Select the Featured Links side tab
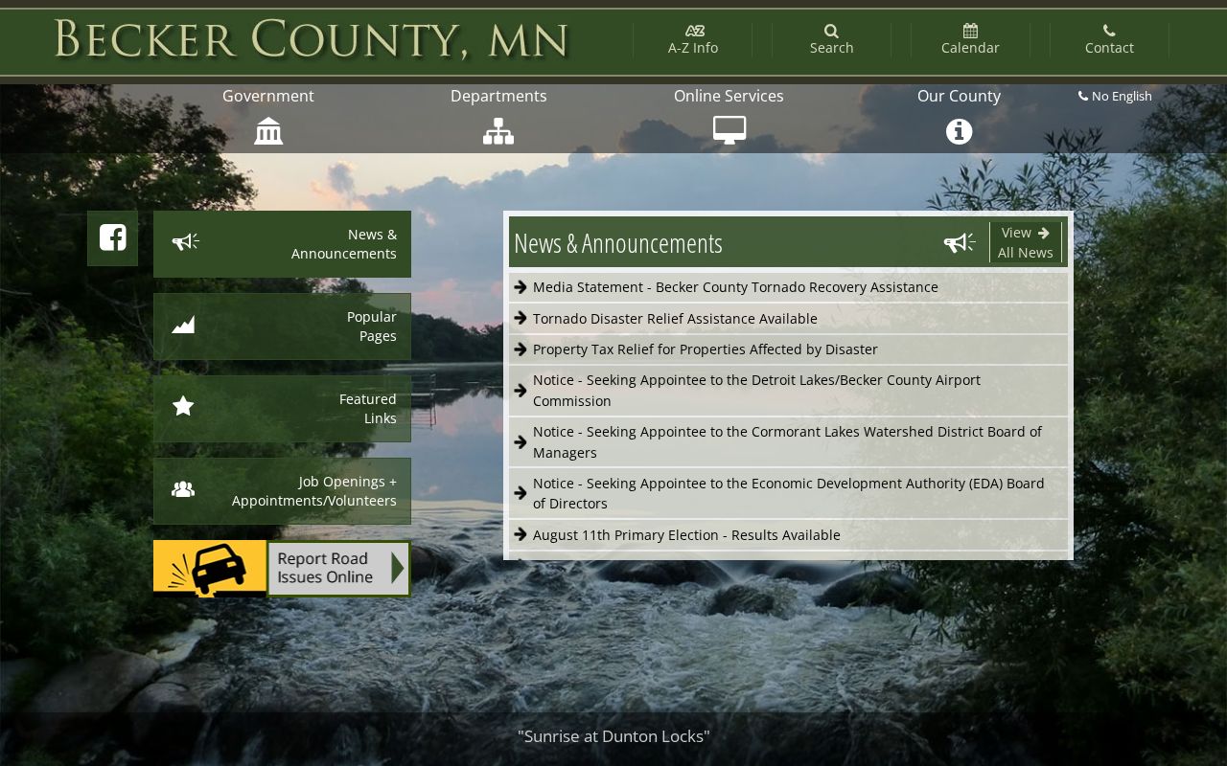Image resolution: width=1227 pixels, height=766 pixels. click(282, 409)
